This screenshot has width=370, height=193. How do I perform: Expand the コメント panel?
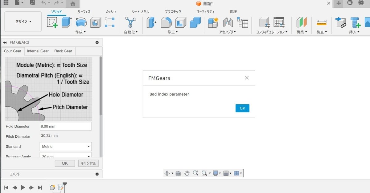point(97,174)
